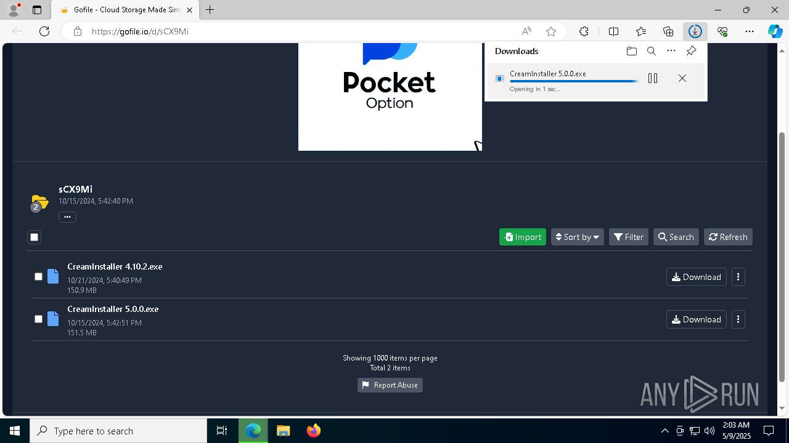Open the Copilot sidebar icon
The width and height of the screenshot is (789, 443).
pyautogui.click(x=775, y=31)
